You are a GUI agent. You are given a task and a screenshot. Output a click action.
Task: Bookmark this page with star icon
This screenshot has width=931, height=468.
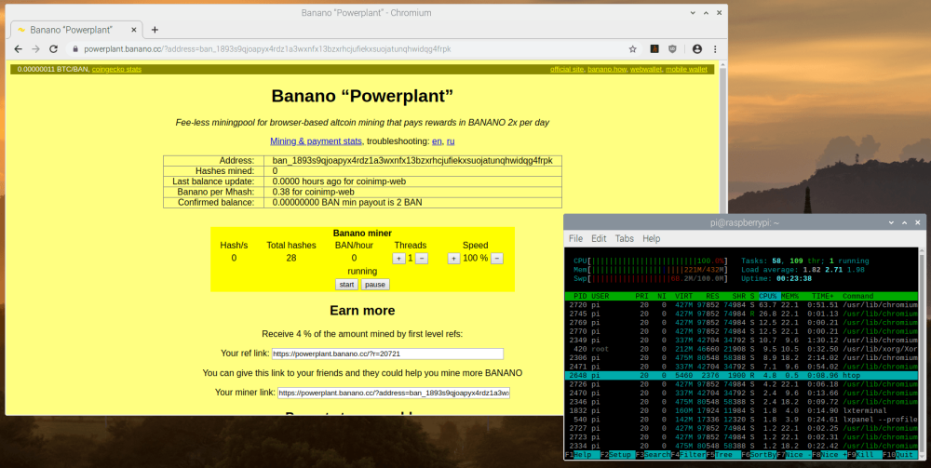[632, 49]
